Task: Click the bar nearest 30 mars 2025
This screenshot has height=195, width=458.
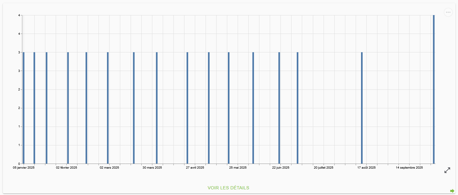Action: coord(157,108)
